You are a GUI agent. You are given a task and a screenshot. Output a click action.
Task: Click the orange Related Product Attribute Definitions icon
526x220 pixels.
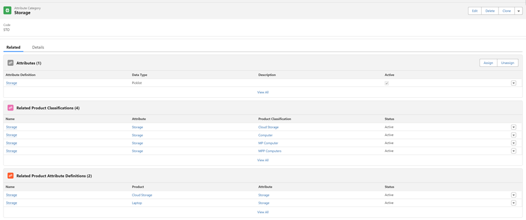[11, 176]
